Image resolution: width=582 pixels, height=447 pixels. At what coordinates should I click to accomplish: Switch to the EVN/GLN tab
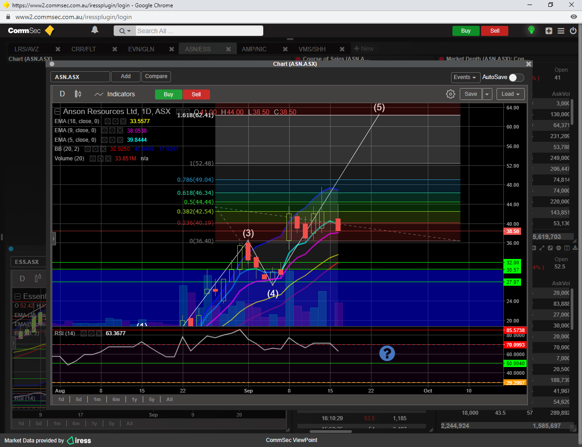tap(141, 49)
